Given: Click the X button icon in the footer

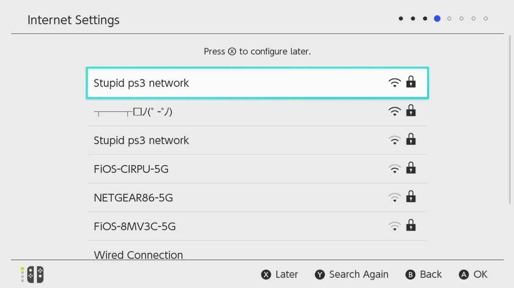Looking at the screenshot, I should click(x=265, y=274).
